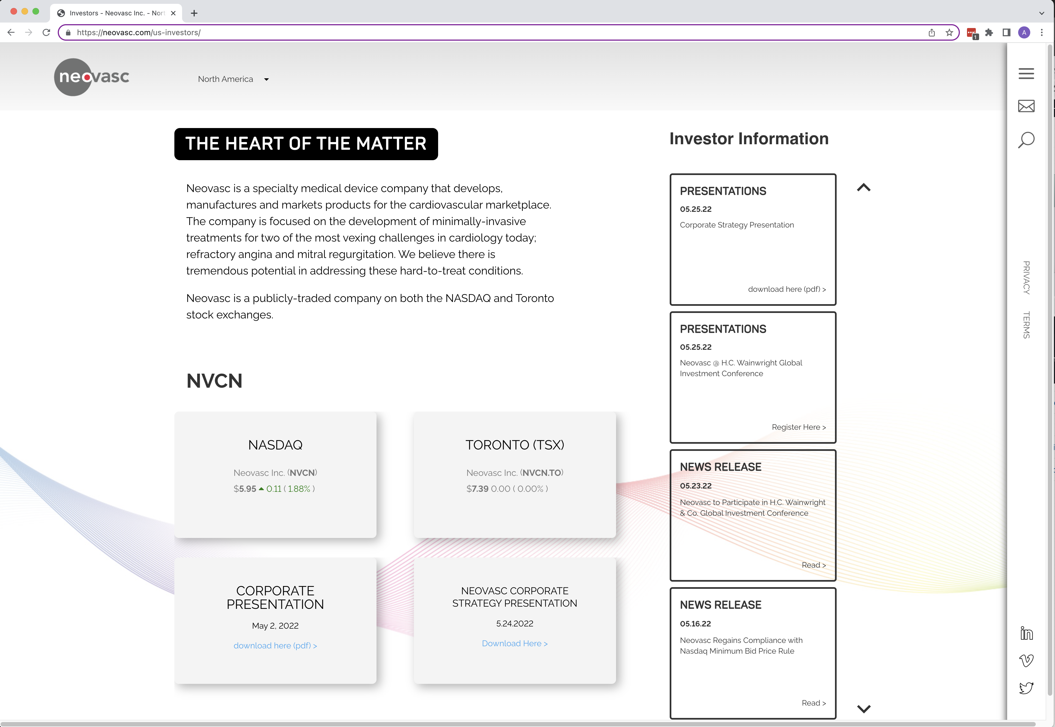The height and width of the screenshot is (727, 1055).
Task: Click the NASDAQ stock quote card
Action: (x=275, y=475)
